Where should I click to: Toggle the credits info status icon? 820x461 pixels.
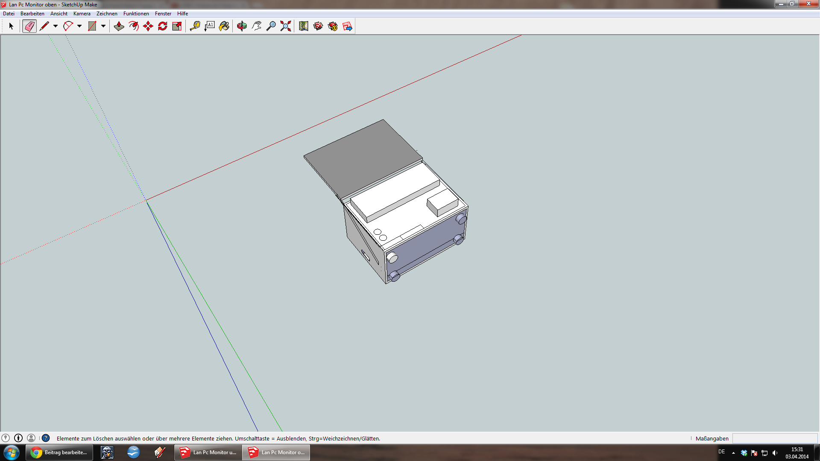tap(18, 438)
